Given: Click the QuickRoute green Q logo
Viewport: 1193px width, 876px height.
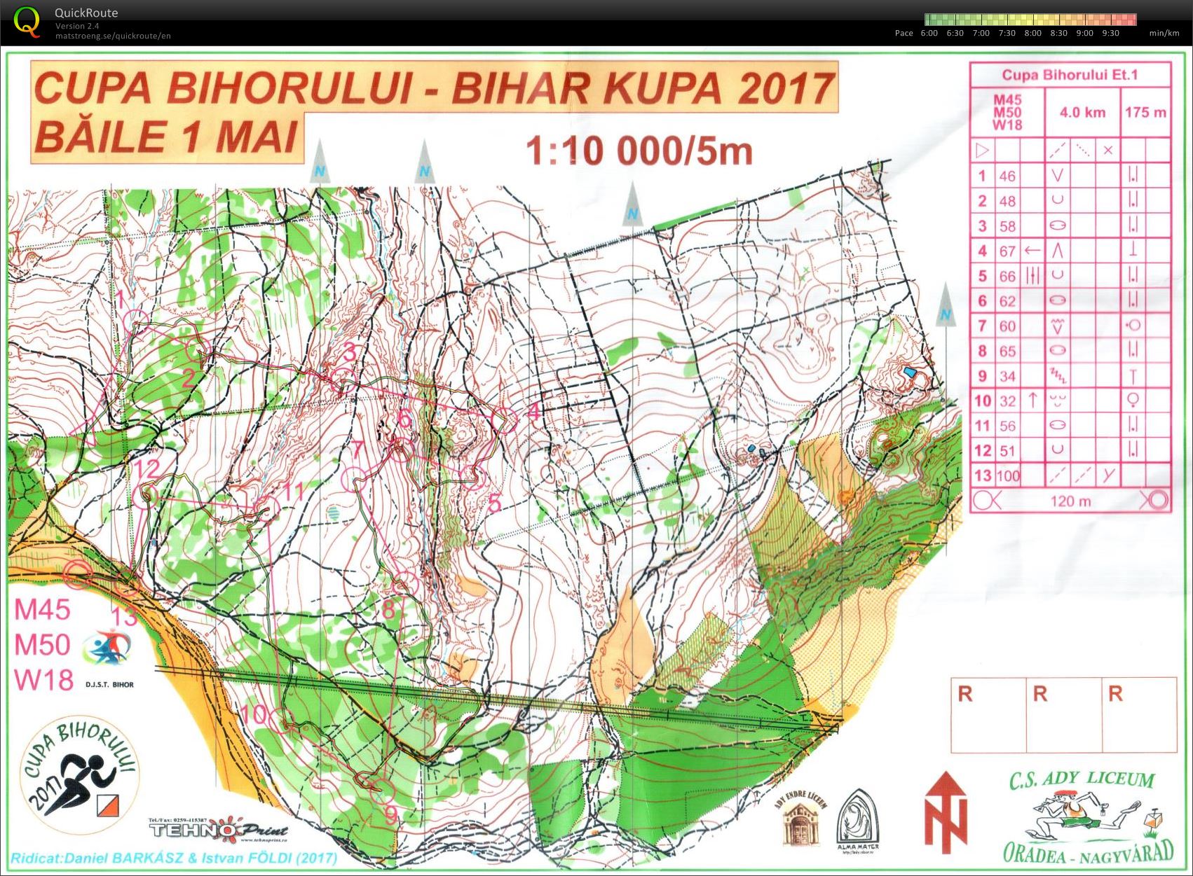Looking at the screenshot, I should [26, 21].
